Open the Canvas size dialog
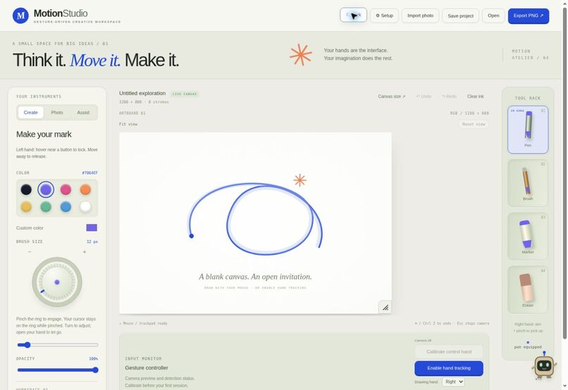 click(392, 96)
